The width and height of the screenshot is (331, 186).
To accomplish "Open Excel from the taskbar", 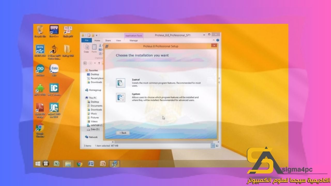I will (x=57, y=164).
